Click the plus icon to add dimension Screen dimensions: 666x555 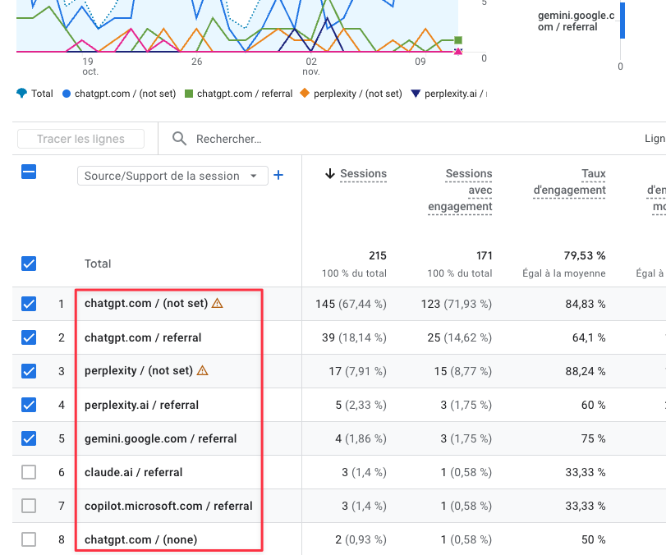point(278,175)
